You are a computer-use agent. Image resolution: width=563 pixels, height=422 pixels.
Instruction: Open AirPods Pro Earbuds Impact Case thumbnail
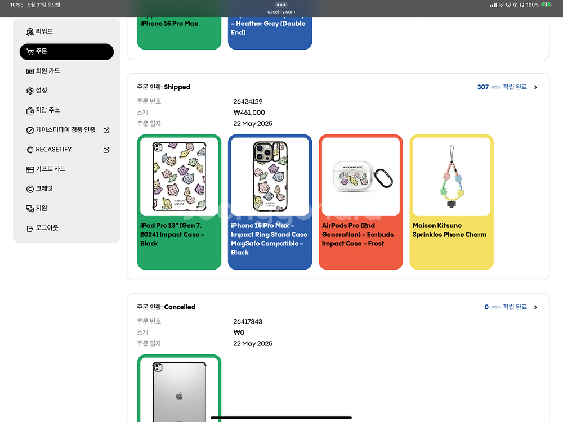[361, 176]
